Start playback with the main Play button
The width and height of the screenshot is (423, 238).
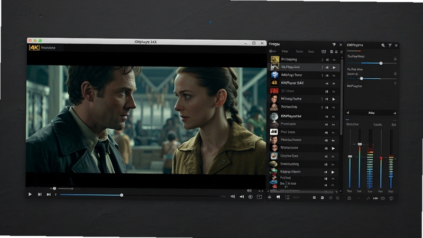point(30,194)
